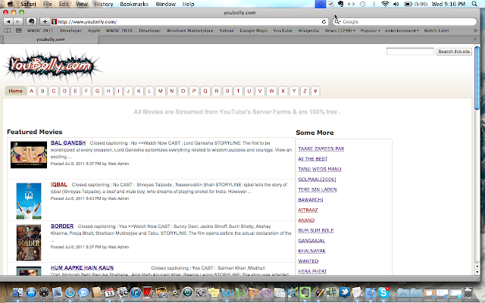This screenshot has height=303, width=485.
Task: Show Top Sites grid icon
Action: (x=18, y=30)
